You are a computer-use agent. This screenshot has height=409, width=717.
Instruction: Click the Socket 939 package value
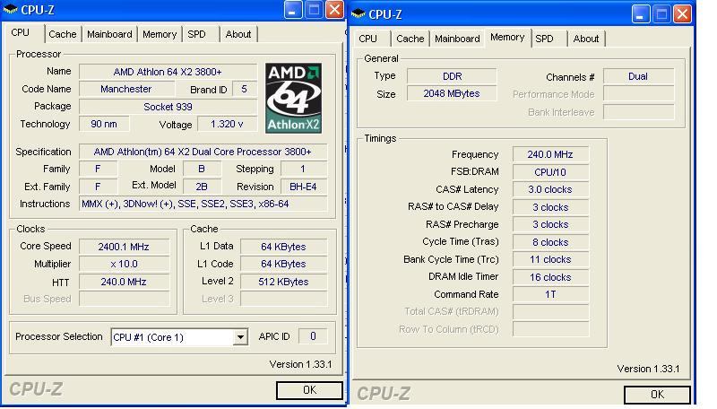tap(168, 107)
